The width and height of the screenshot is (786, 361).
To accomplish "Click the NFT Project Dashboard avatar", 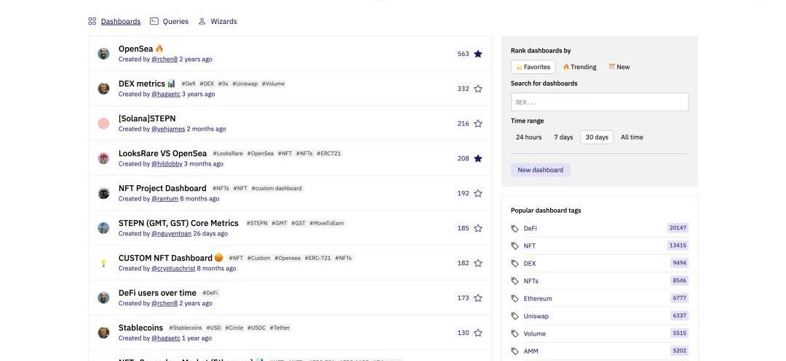I will tap(104, 193).
